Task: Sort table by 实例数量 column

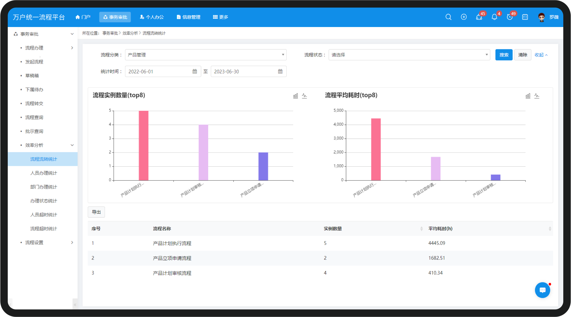Action: pyautogui.click(x=421, y=229)
